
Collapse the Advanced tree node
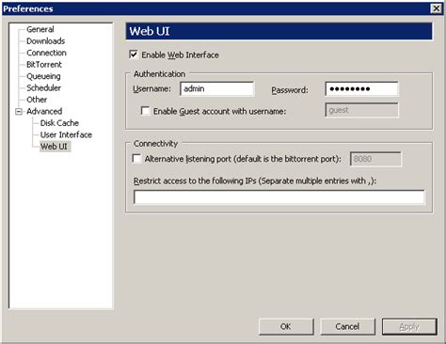coord(19,111)
